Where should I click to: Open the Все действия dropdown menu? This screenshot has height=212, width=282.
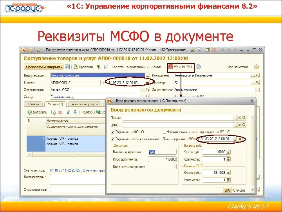tap(239, 67)
